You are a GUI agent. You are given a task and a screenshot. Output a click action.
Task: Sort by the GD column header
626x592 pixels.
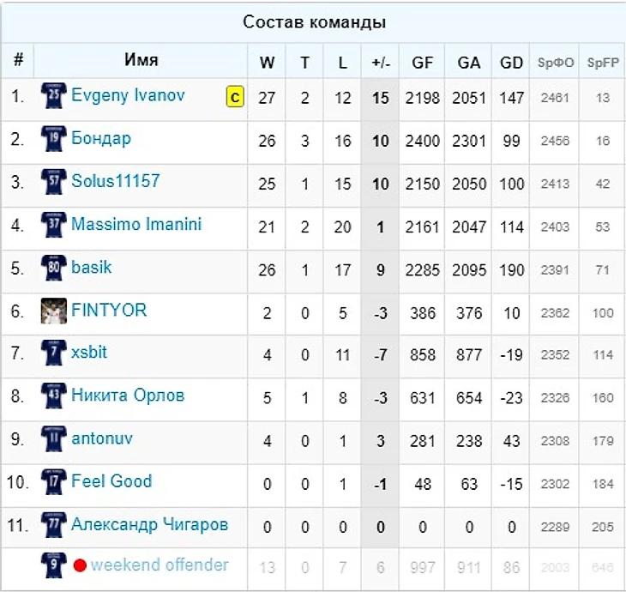pos(511,62)
